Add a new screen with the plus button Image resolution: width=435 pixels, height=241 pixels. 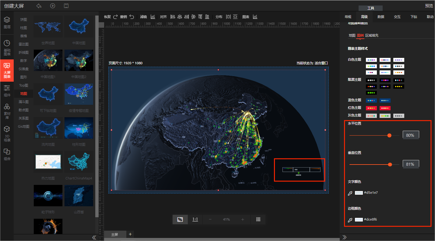pos(130,234)
